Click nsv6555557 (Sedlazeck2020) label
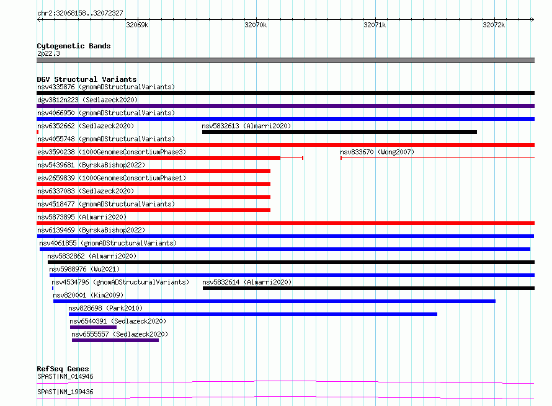 click(120, 334)
